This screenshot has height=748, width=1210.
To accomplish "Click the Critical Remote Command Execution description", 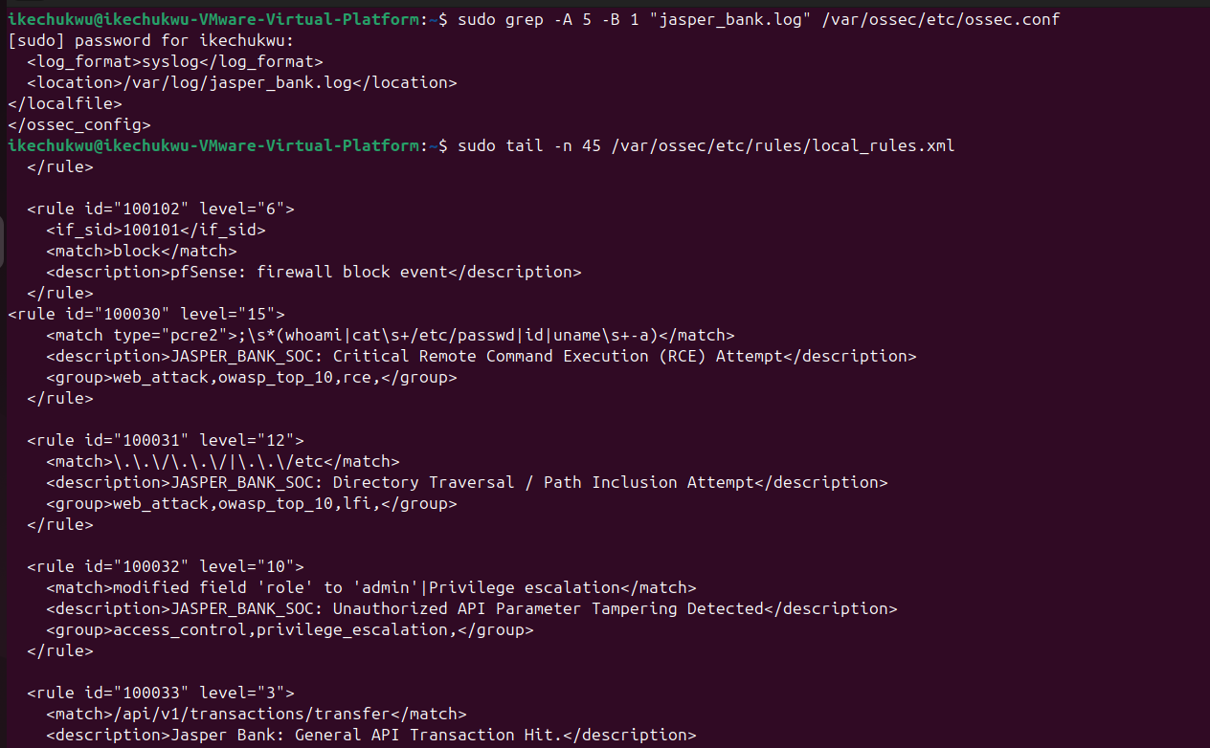I will pos(482,356).
